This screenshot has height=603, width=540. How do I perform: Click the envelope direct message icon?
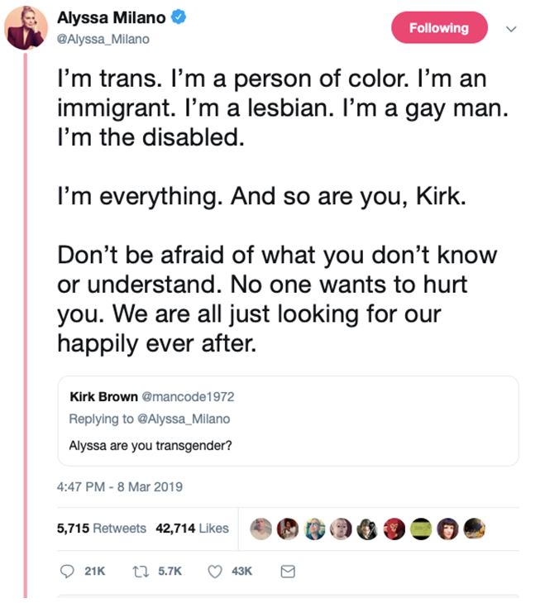click(x=289, y=572)
